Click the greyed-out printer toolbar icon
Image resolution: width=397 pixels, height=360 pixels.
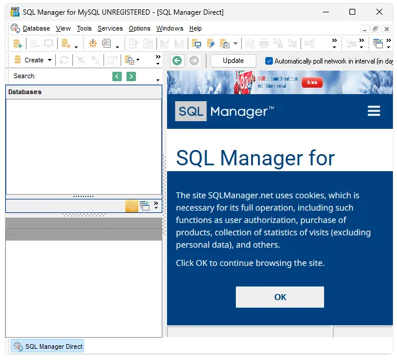click(x=264, y=44)
